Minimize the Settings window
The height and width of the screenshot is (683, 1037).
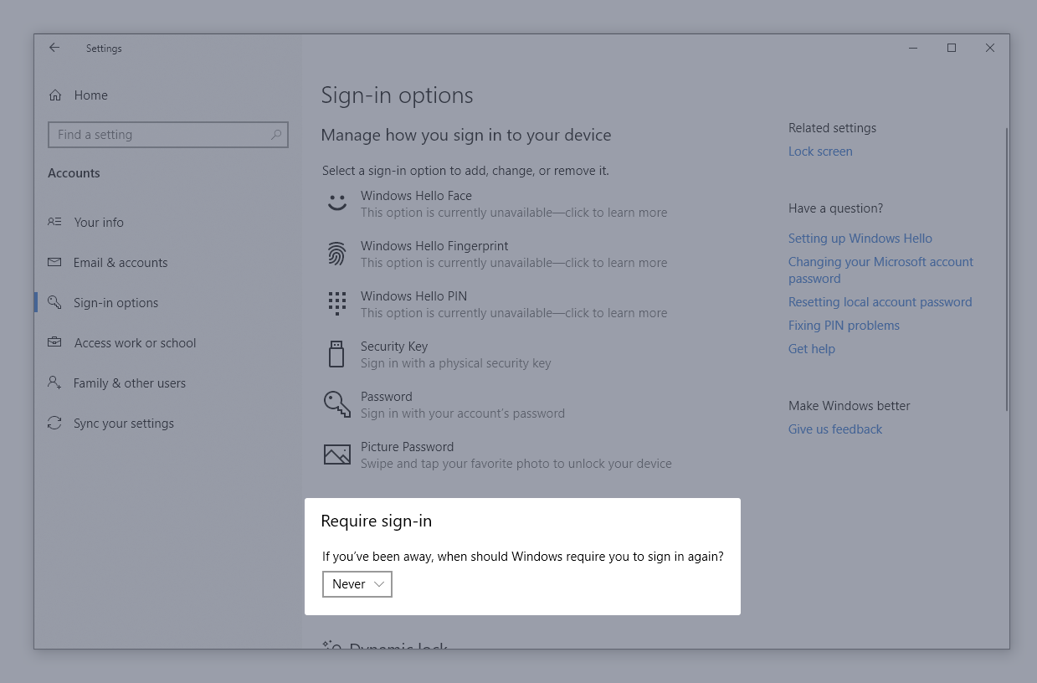click(x=913, y=49)
